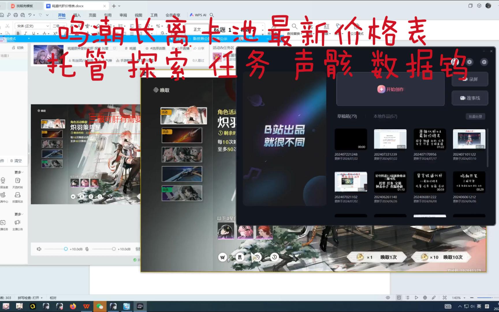The width and height of the screenshot is (499, 312).
Task: Open the 视图 ribbon tab
Action: point(139,15)
